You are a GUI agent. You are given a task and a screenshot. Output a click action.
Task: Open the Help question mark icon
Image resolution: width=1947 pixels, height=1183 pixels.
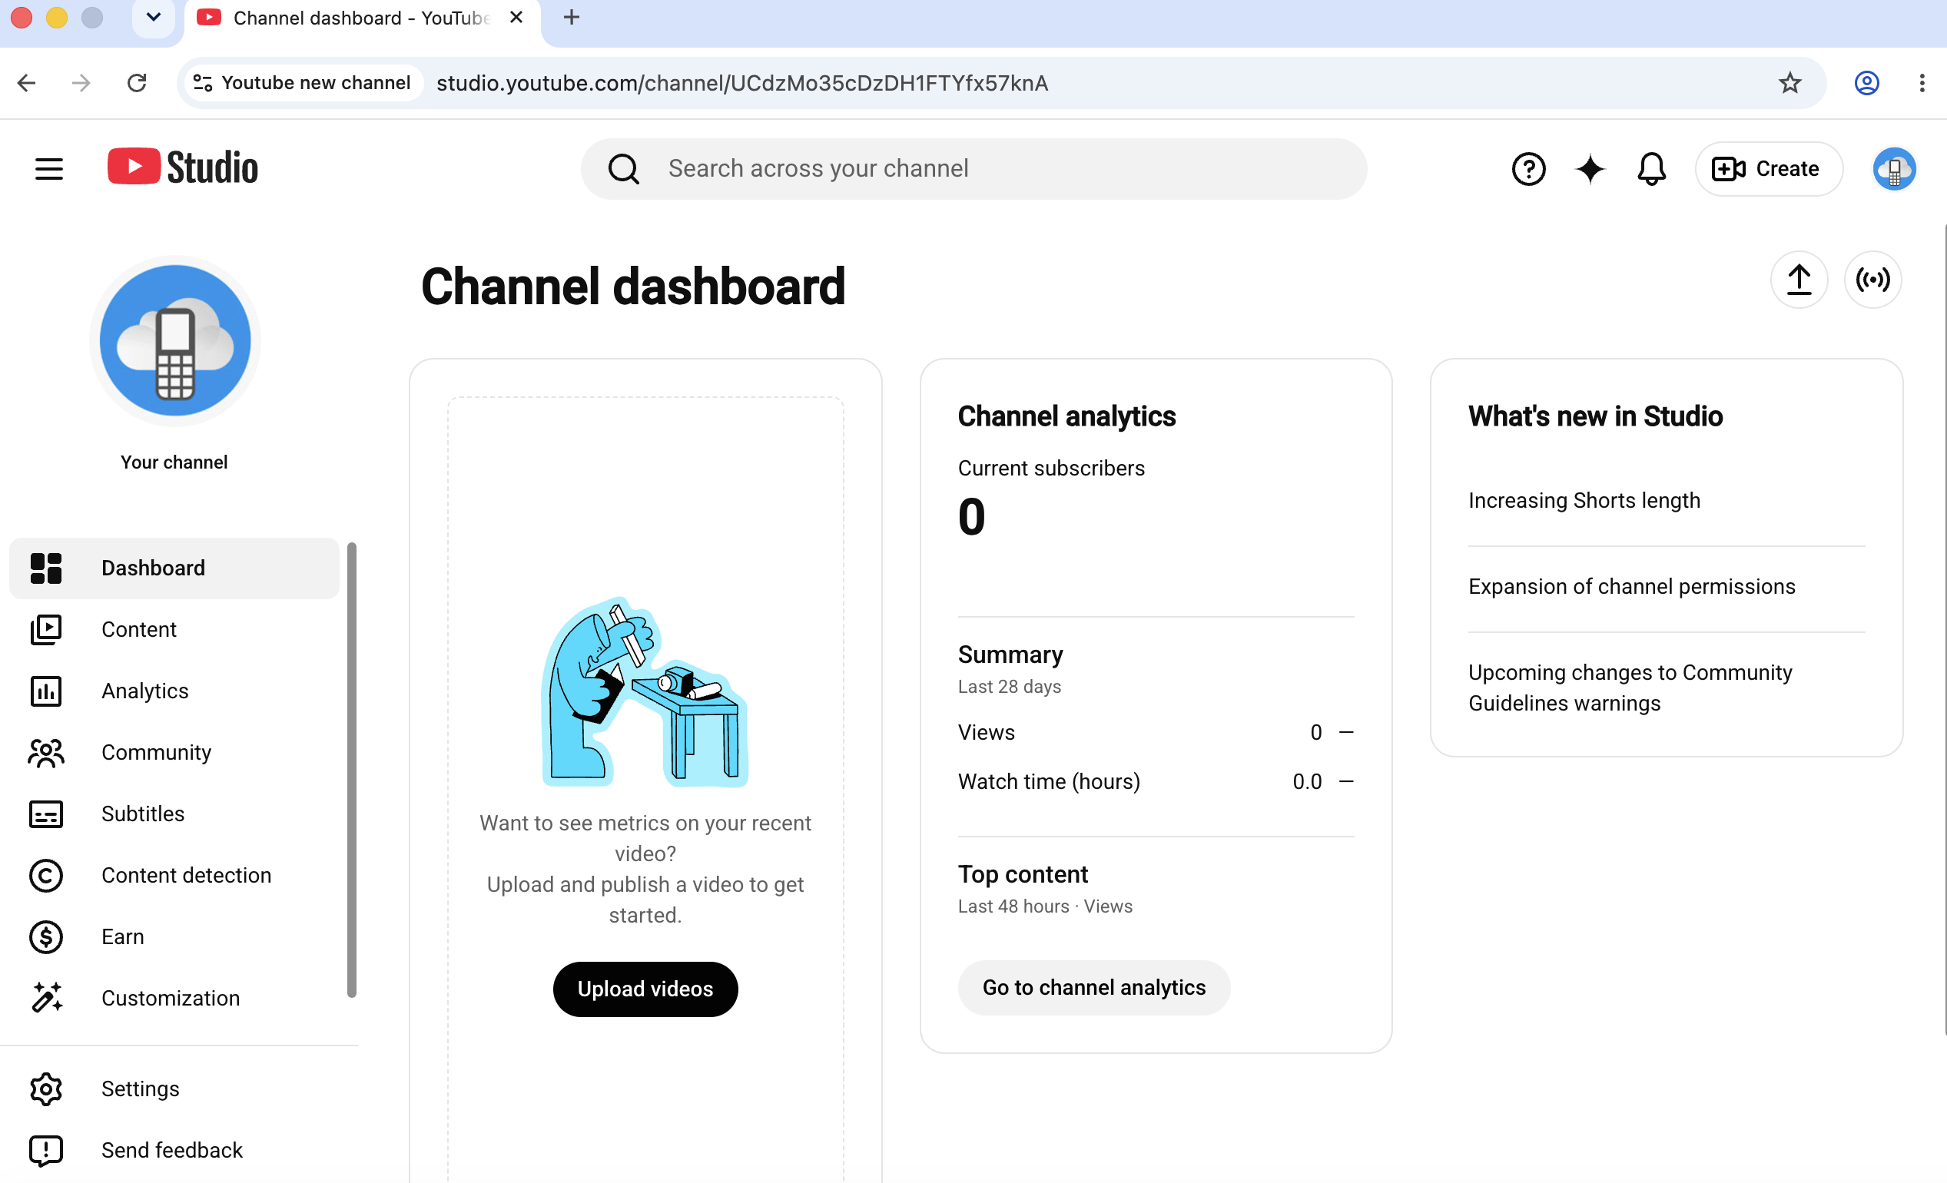click(1528, 168)
